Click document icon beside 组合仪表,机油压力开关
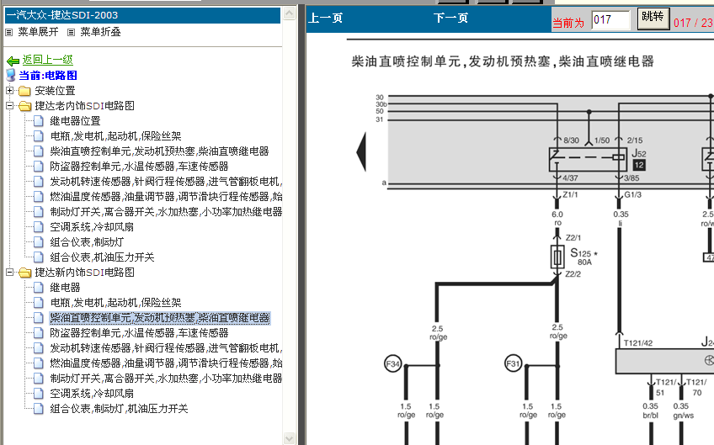The image size is (714, 445). coord(40,257)
